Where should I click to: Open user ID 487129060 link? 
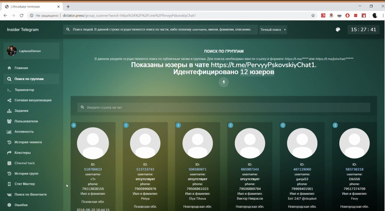coord(302,169)
